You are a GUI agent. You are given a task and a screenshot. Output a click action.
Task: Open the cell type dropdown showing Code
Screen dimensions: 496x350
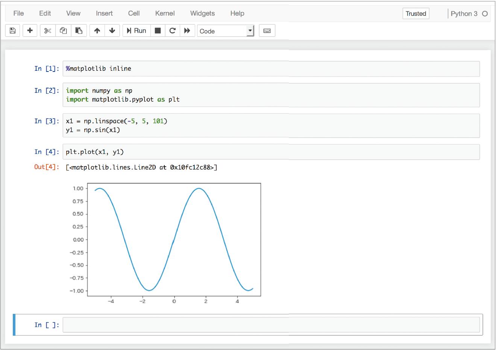pyautogui.click(x=226, y=31)
